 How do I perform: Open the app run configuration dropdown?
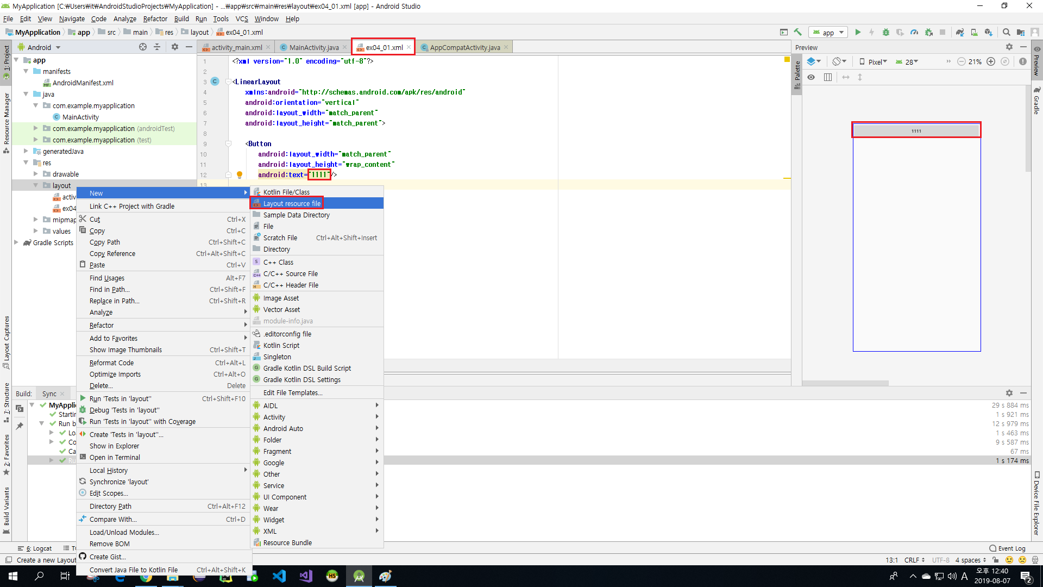click(x=828, y=32)
